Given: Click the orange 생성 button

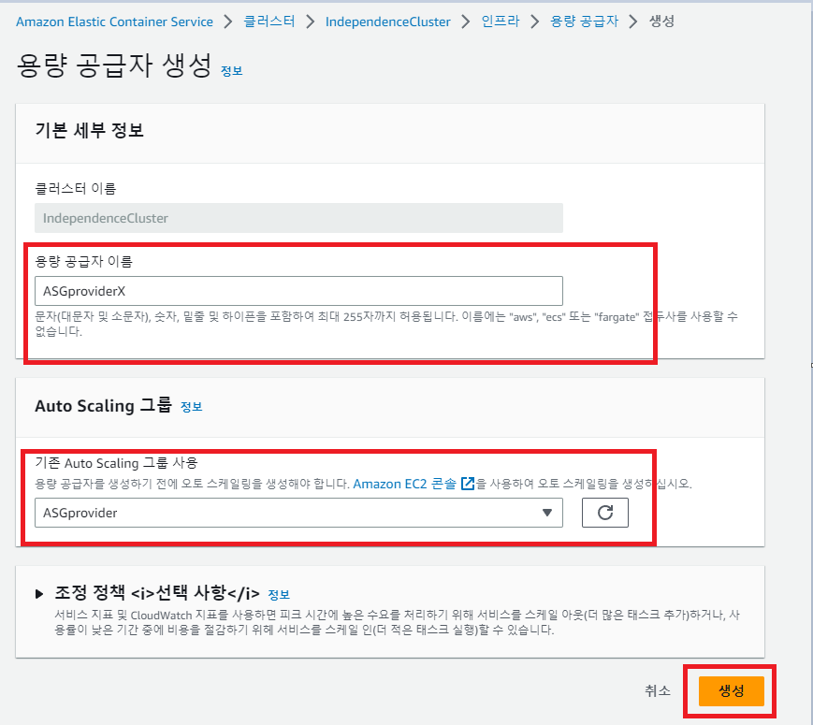Looking at the screenshot, I should coord(731,690).
